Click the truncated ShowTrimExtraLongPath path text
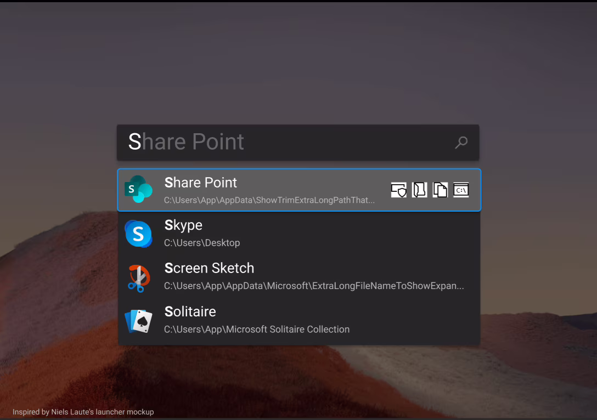This screenshot has width=597, height=420. 269,200
